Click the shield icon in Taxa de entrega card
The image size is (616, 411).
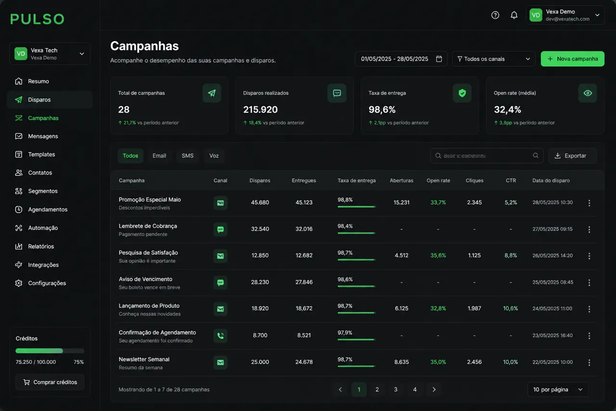point(462,93)
